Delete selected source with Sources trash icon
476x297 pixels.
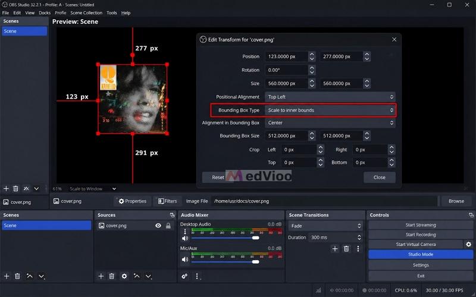112,276
